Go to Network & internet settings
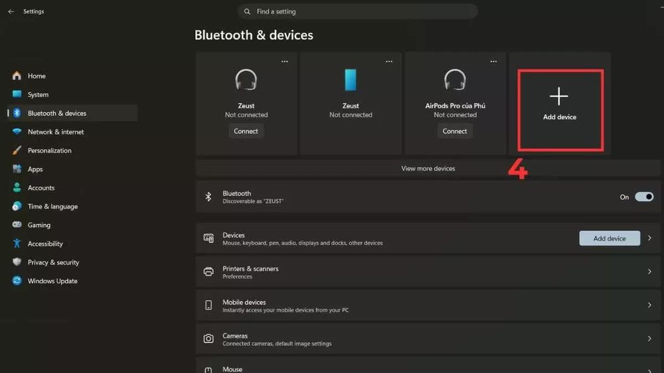The image size is (664, 373). pyautogui.click(x=56, y=131)
